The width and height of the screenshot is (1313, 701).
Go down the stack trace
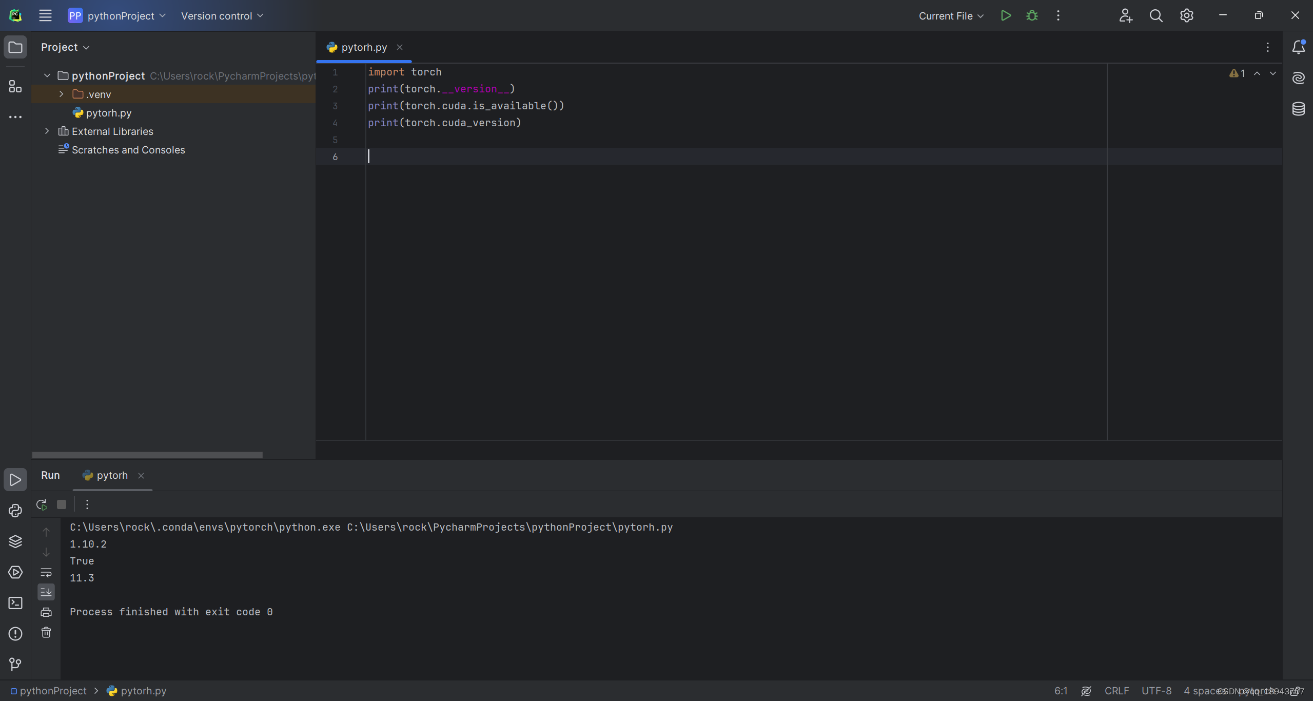point(46,552)
